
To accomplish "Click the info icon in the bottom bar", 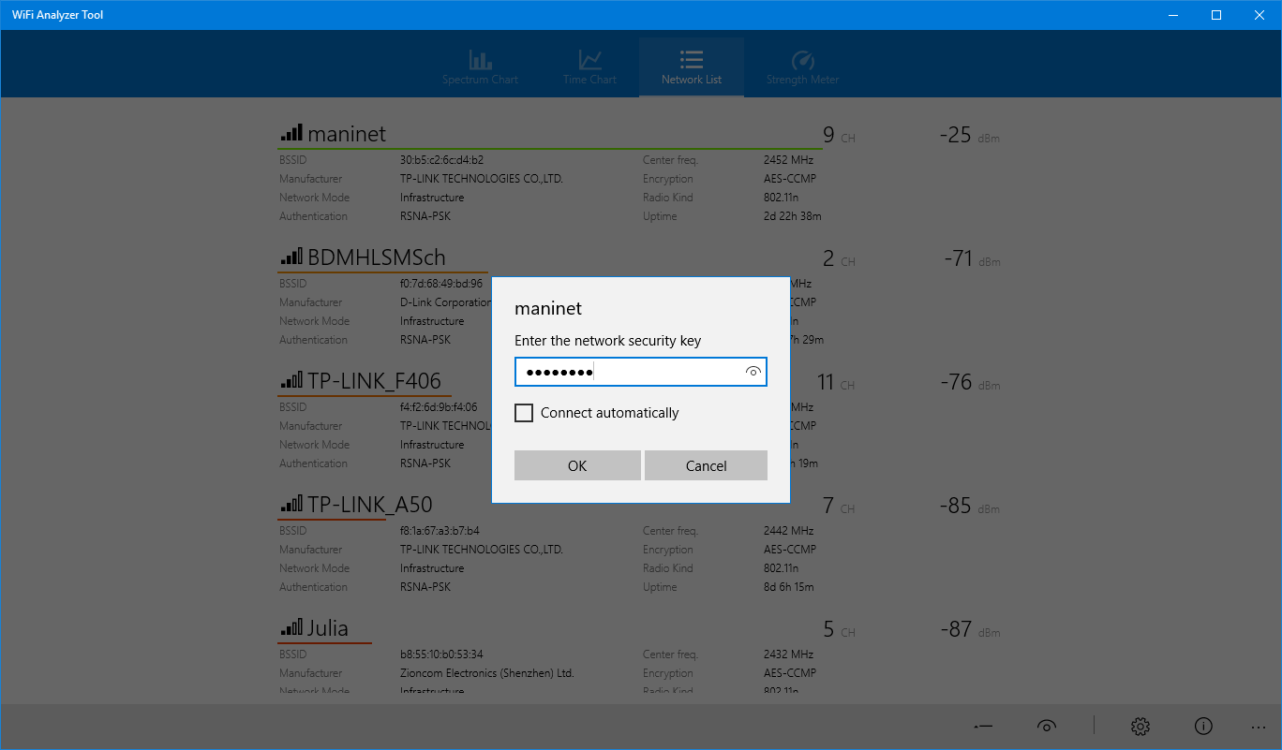I will coord(1203,726).
